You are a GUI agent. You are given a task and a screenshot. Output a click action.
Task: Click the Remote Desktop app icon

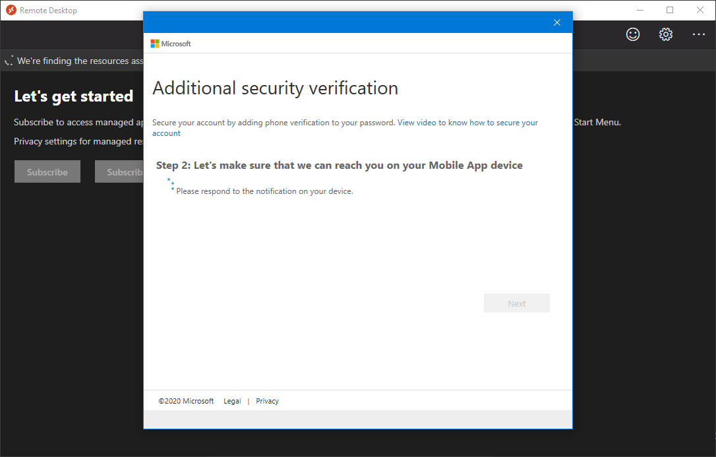tap(11, 10)
